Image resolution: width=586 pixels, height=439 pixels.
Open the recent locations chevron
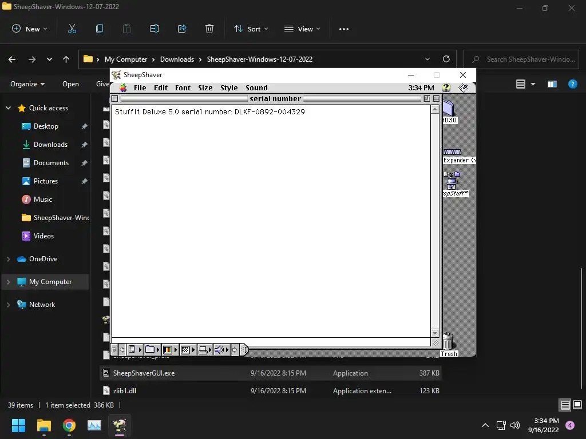49,59
